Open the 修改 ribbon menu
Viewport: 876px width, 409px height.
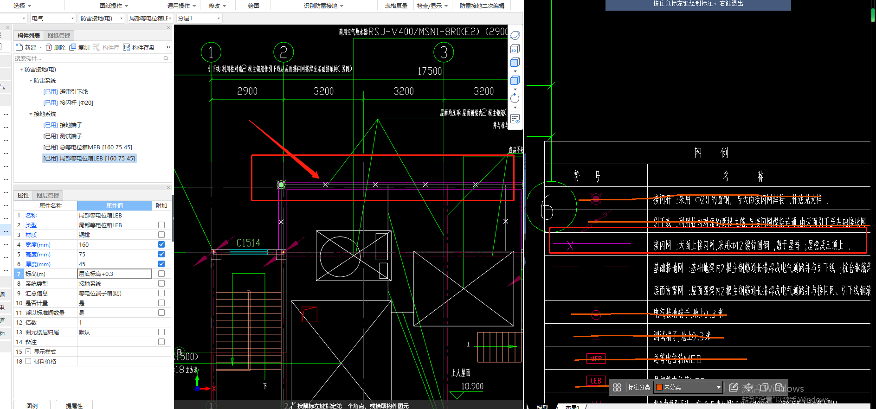[x=217, y=6]
